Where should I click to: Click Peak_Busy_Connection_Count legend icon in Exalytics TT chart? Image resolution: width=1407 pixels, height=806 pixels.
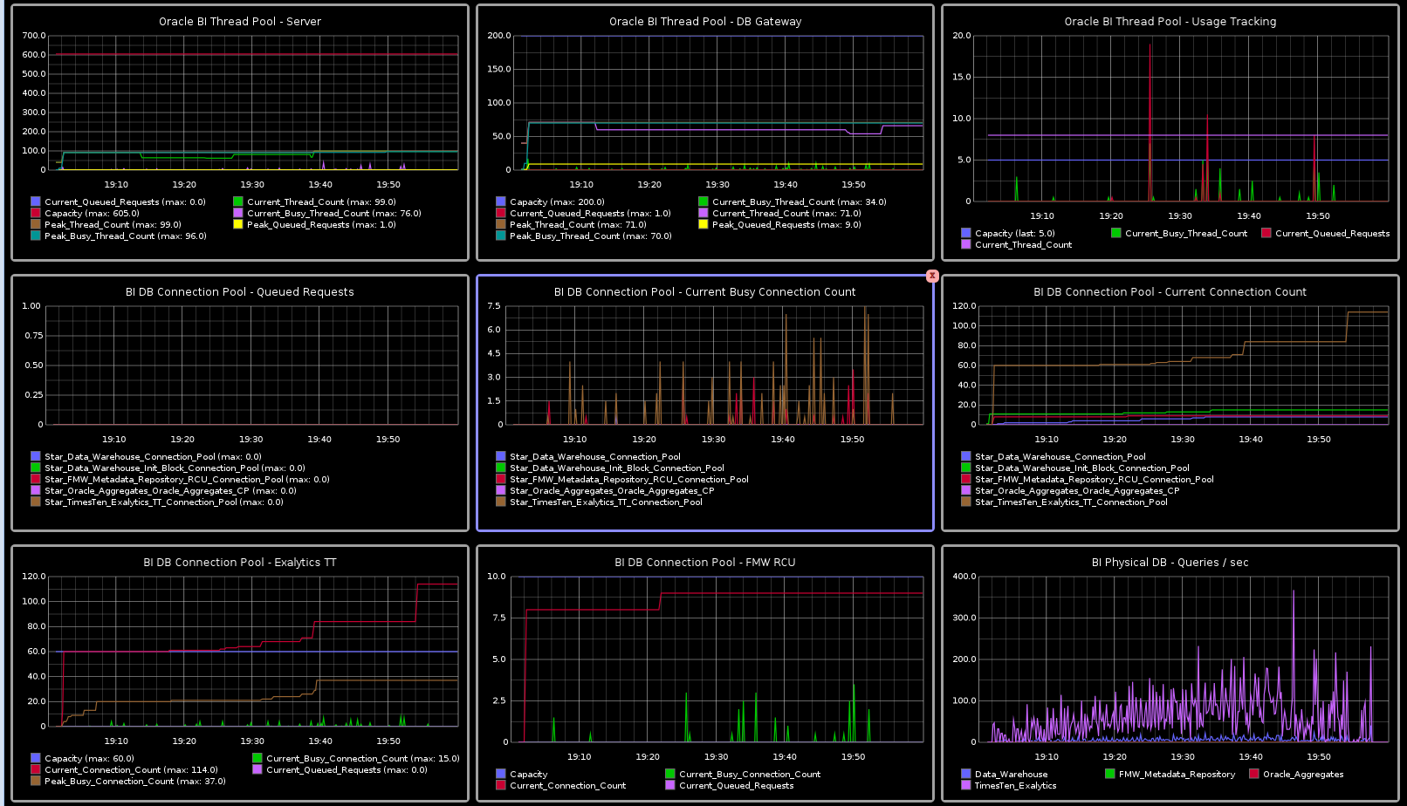(x=36, y=782)
